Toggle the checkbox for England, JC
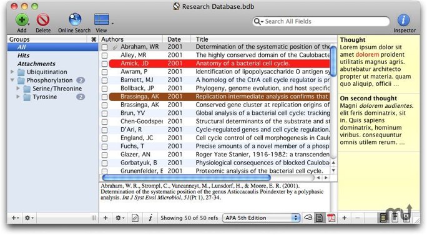The image size is (427, 235). 105,138
